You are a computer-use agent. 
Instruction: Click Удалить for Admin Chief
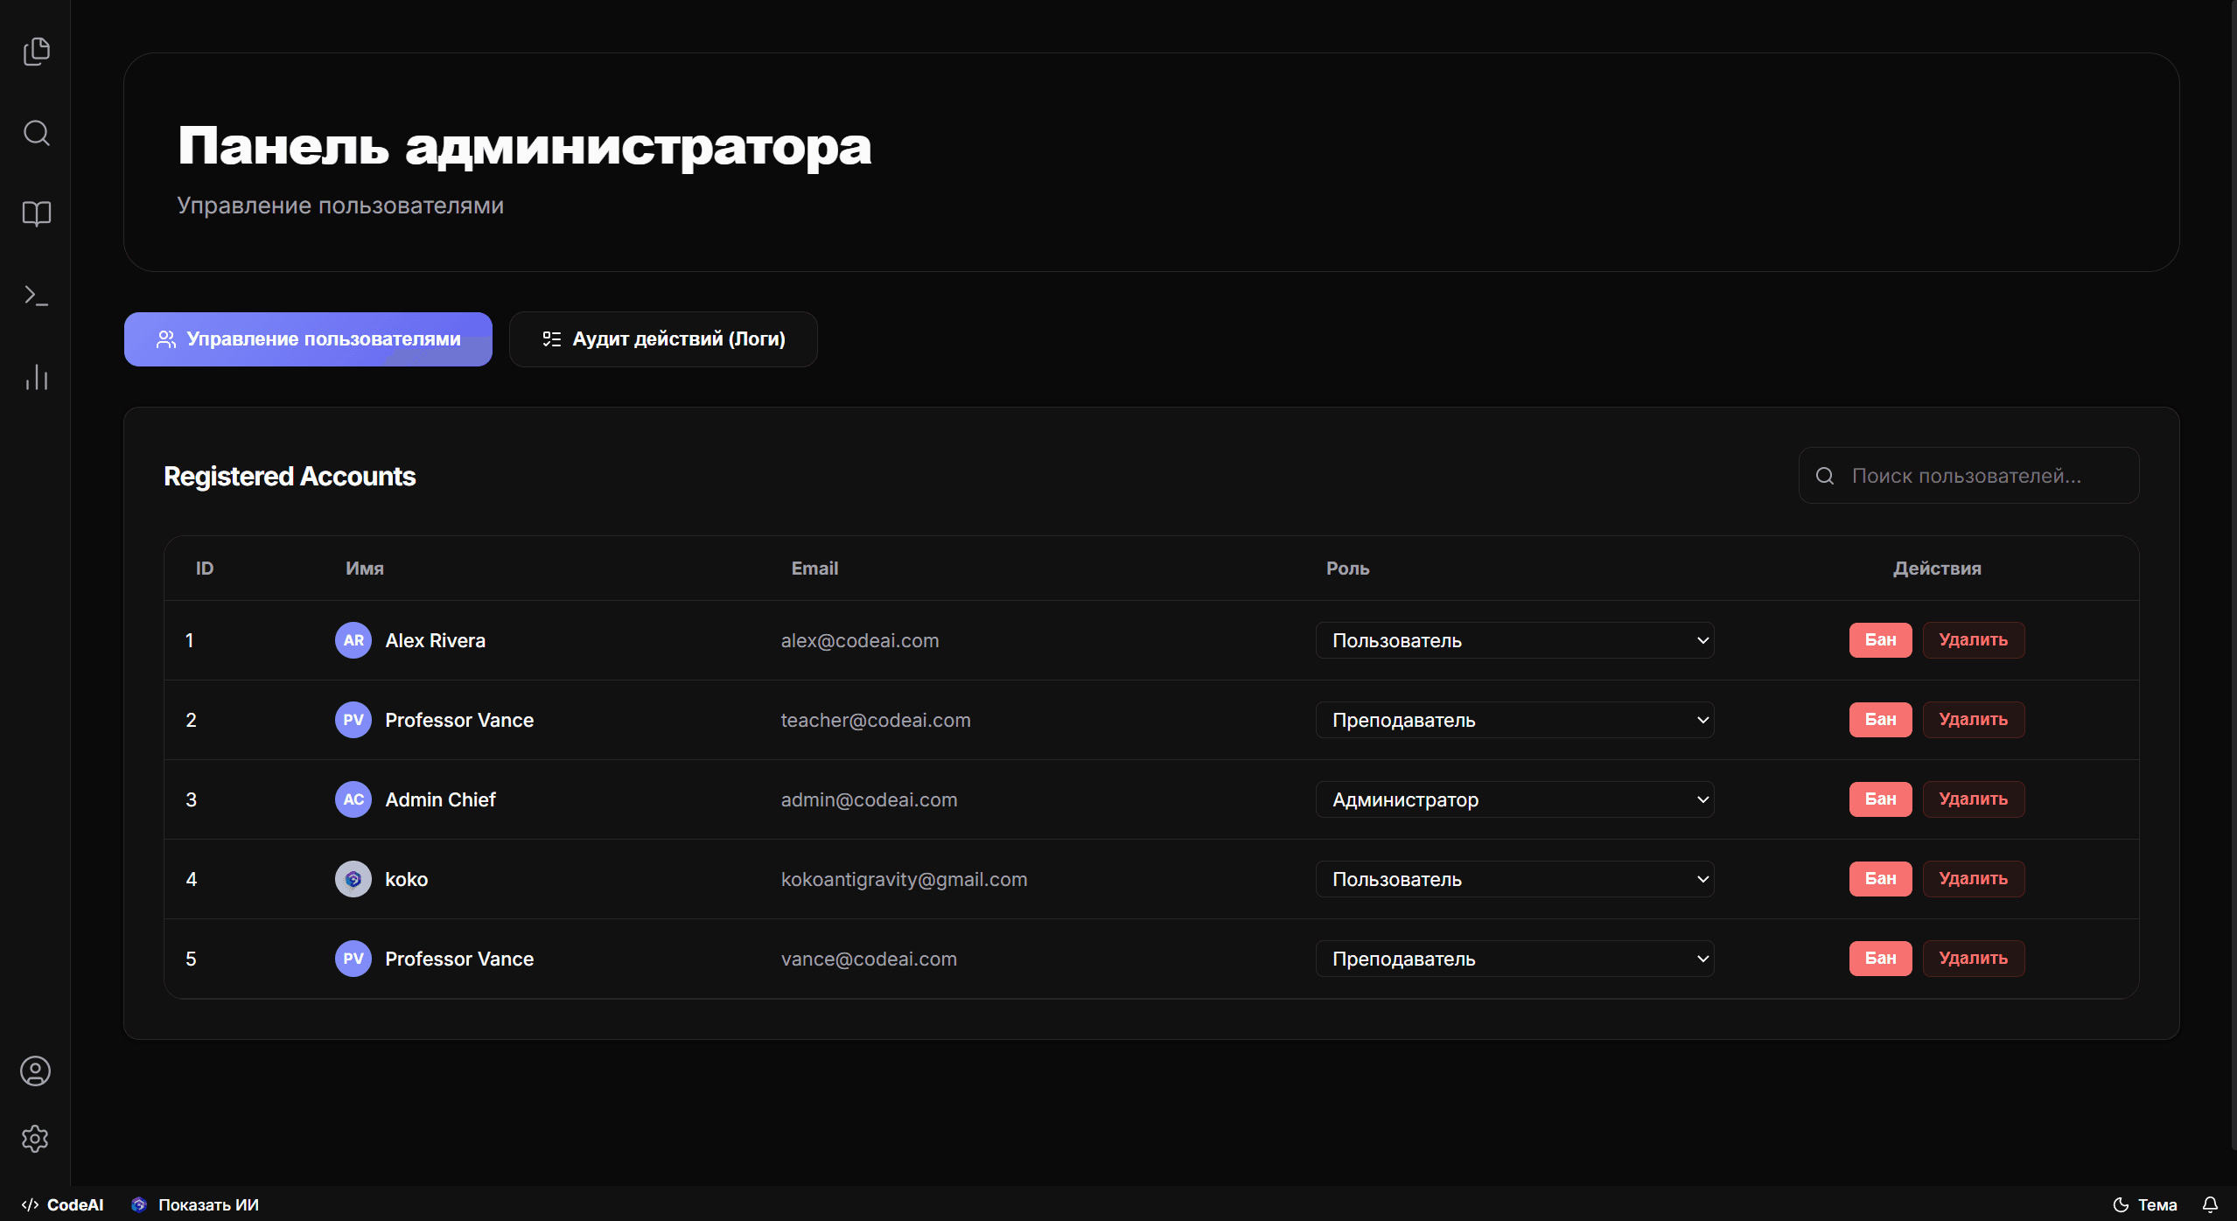[1973, 799]
